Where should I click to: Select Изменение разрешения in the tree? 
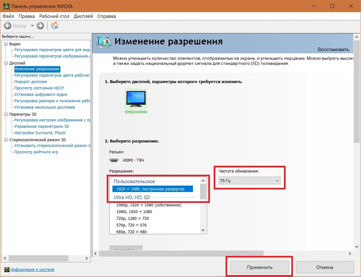click(x=37, y=69)
